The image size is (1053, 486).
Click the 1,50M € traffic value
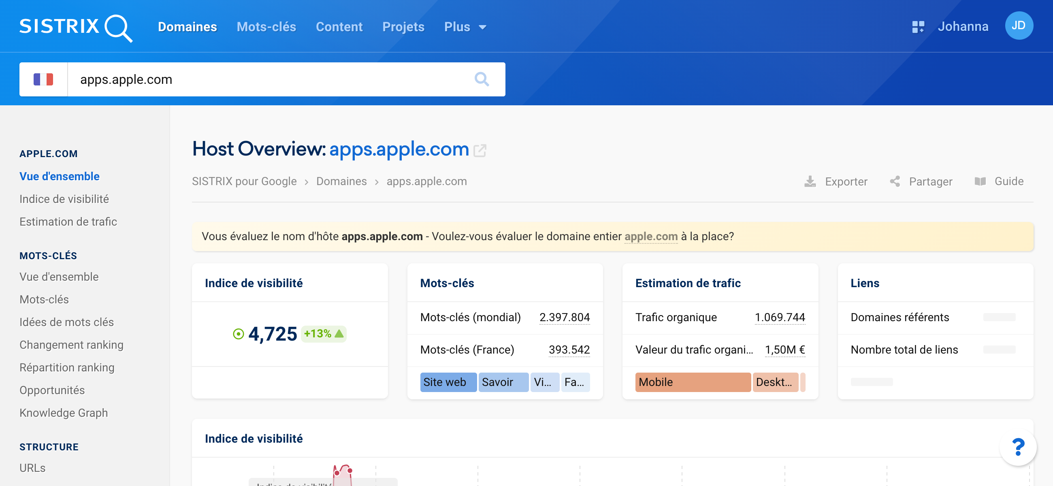coord(785,350)
